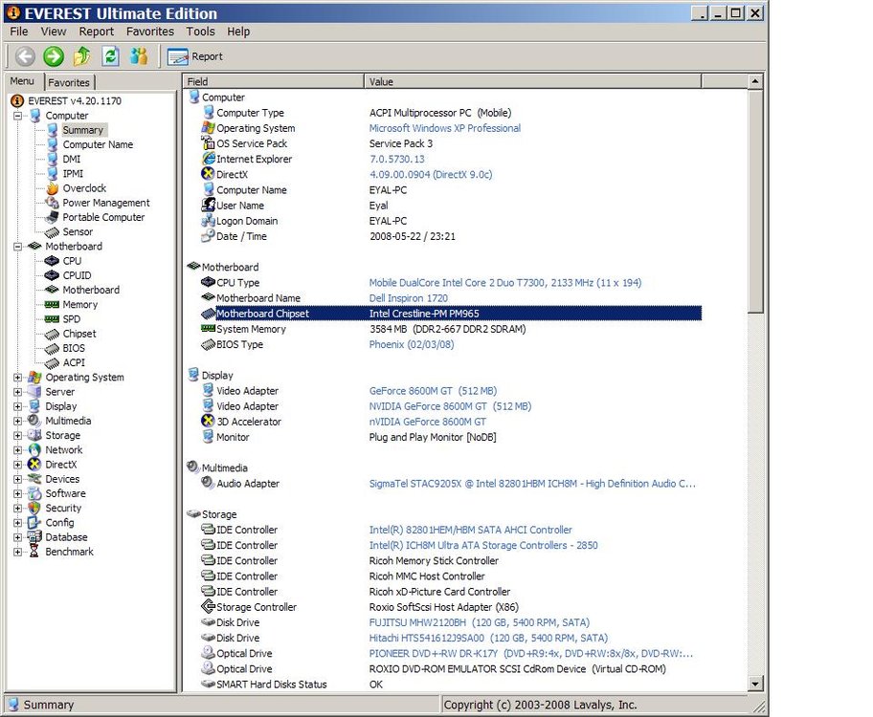
Task: Open the Help menu
Action: pos(238,32)
